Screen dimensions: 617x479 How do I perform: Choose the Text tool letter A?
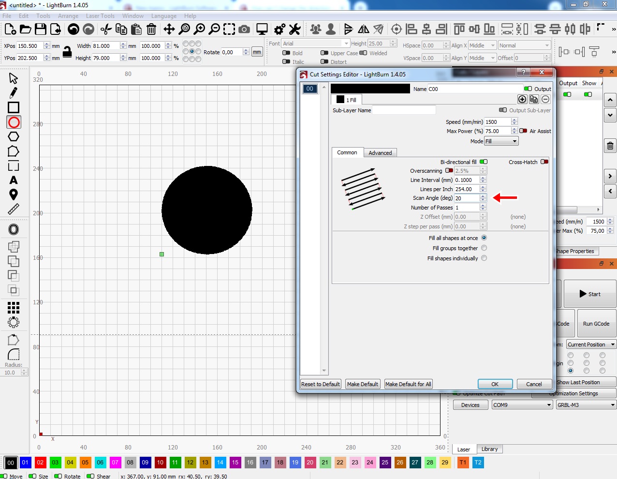point(14,180)
